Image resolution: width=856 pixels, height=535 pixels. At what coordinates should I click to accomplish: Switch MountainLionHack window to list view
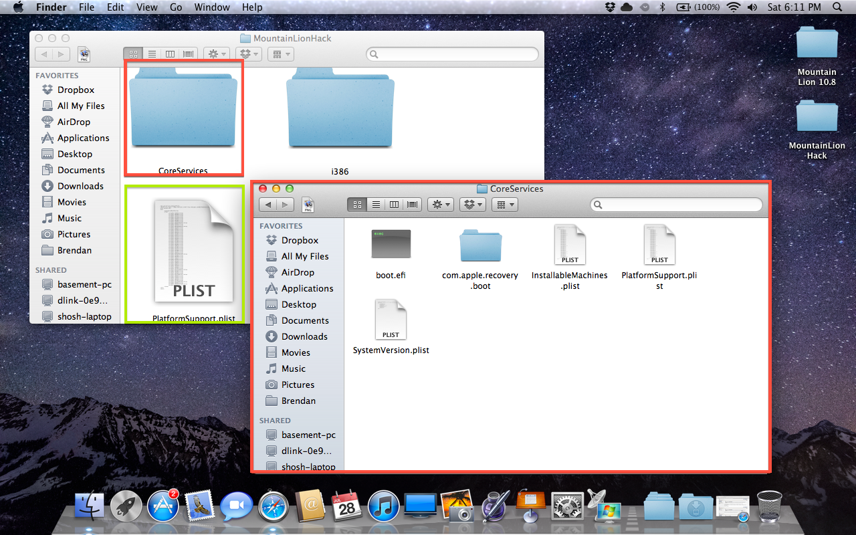[151, 54]
